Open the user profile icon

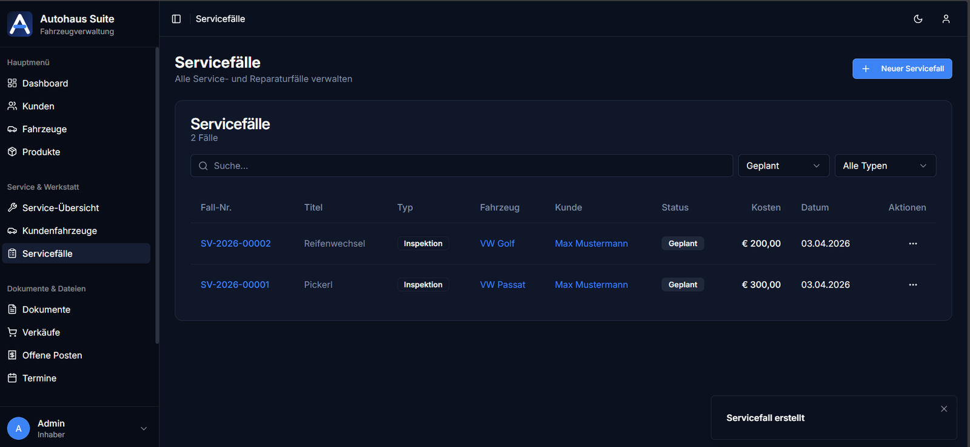click(946, 19)
